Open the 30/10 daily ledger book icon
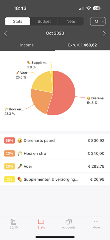The height and width of the screenshot is (240, 110). pyautogui.click(x=13, y=222)
